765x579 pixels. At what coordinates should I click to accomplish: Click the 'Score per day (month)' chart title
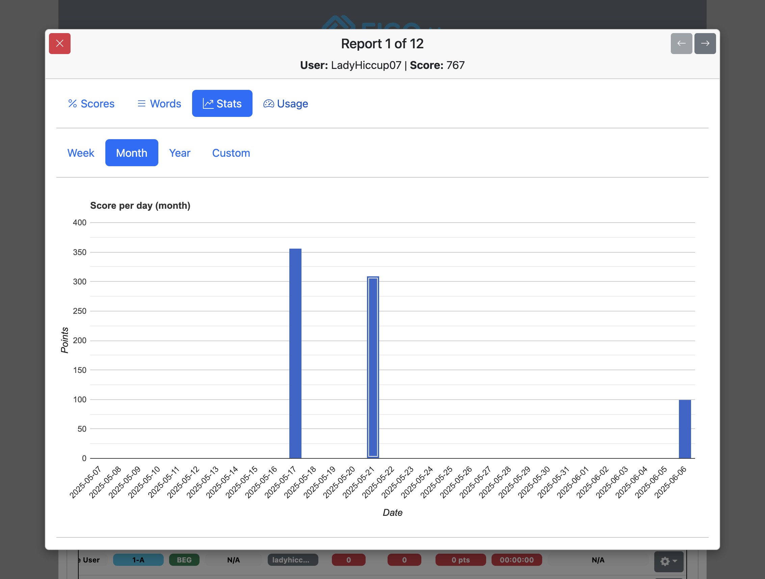pos(140,206)
